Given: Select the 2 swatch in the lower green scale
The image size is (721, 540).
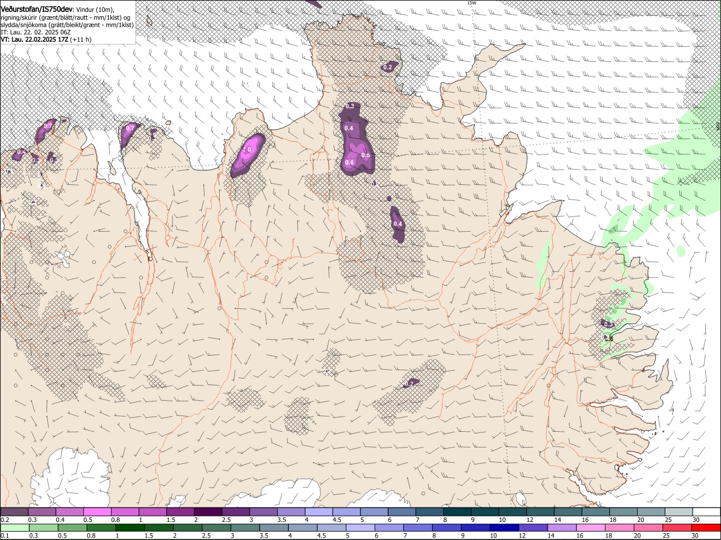Looking at the screenshot, I should [x=187, y=528].
